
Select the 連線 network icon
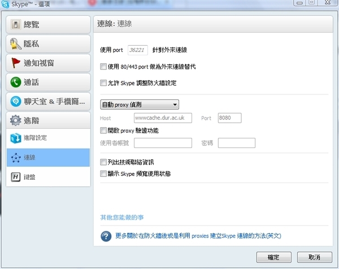tap(16, 158)
